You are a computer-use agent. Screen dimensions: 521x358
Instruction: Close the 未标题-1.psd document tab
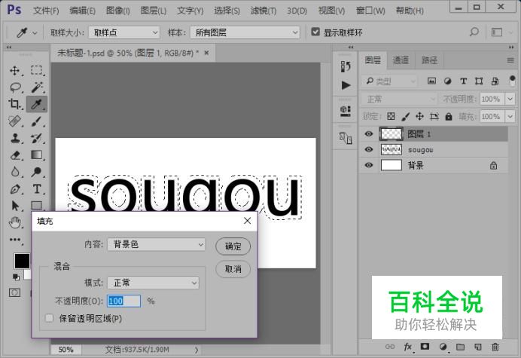[x=207, y=53]
